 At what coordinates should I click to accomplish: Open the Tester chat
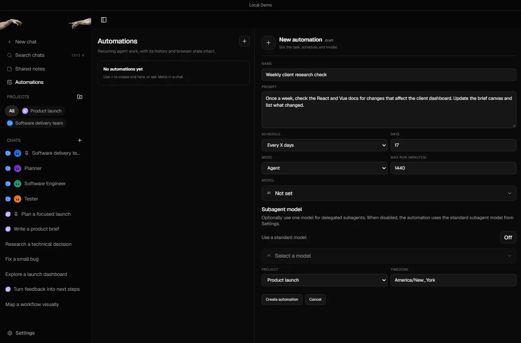pos(45,199)
